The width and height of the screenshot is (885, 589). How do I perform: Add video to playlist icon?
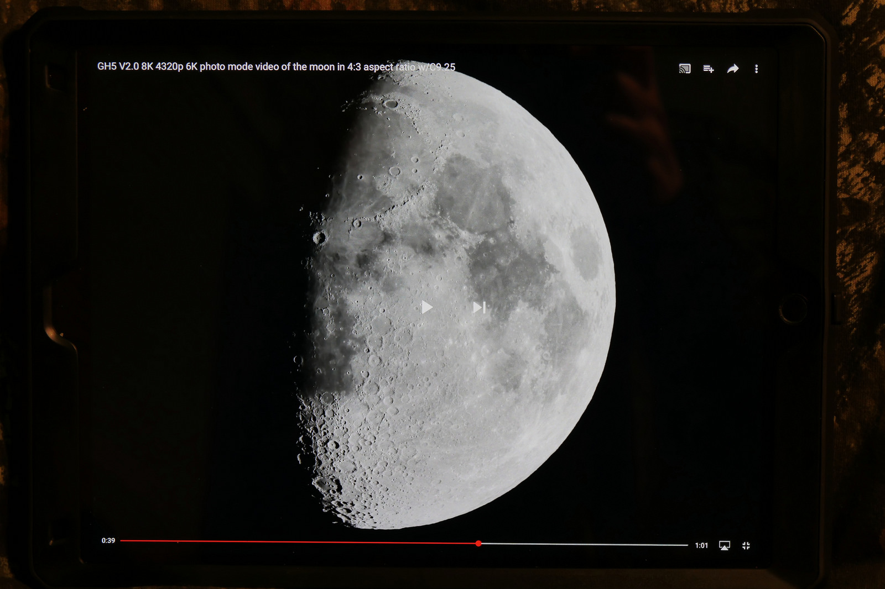tap(709, 69)
